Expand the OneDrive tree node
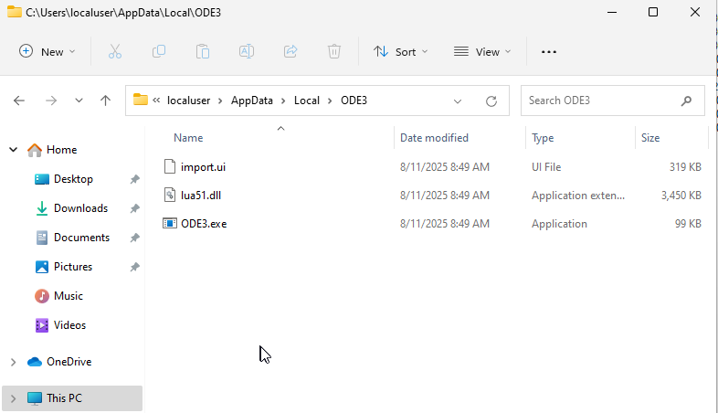Image resolution: width=718 pixels, height=413 pixels. (x=13, y=362)
